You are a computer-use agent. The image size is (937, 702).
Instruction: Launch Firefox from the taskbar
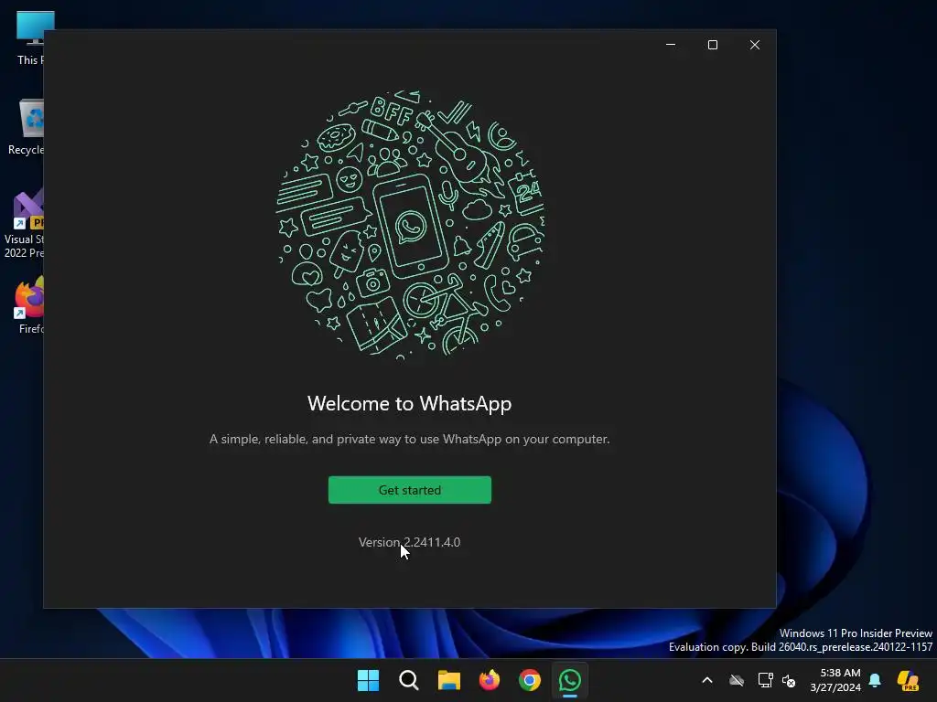[490, 680]
